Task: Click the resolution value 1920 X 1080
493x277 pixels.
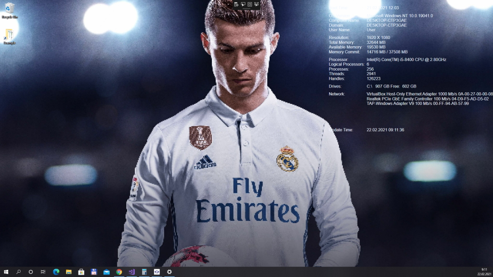Action: [x=378, y=38]
